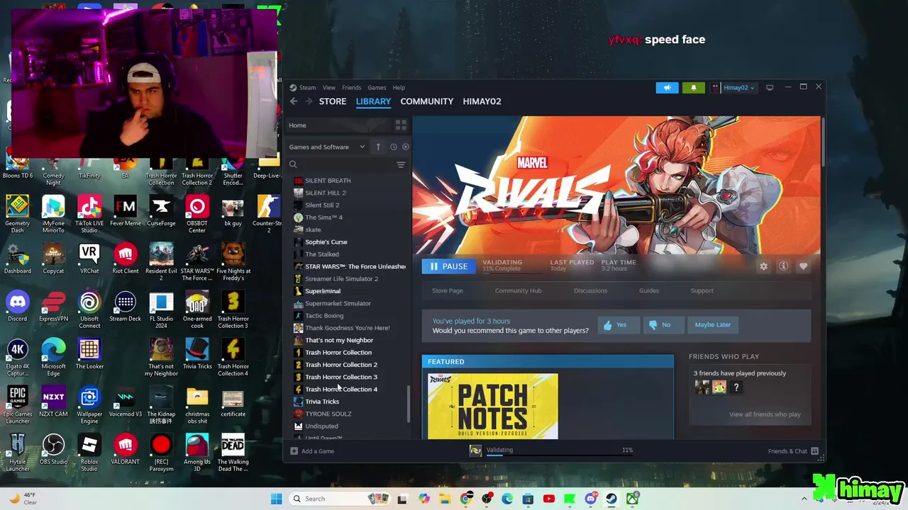Open the HIMAY02 profile tab

click(x=482, y=101)
